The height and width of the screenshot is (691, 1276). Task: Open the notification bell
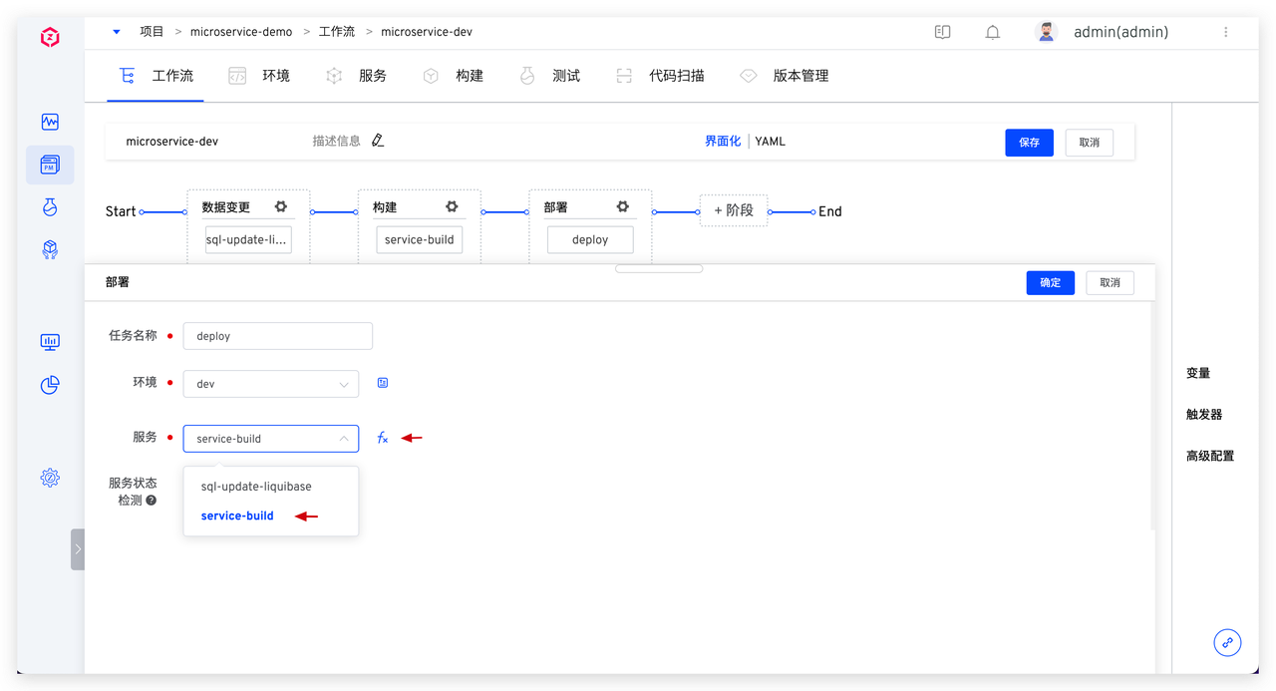pyautogui.click(x=993, y=32)
